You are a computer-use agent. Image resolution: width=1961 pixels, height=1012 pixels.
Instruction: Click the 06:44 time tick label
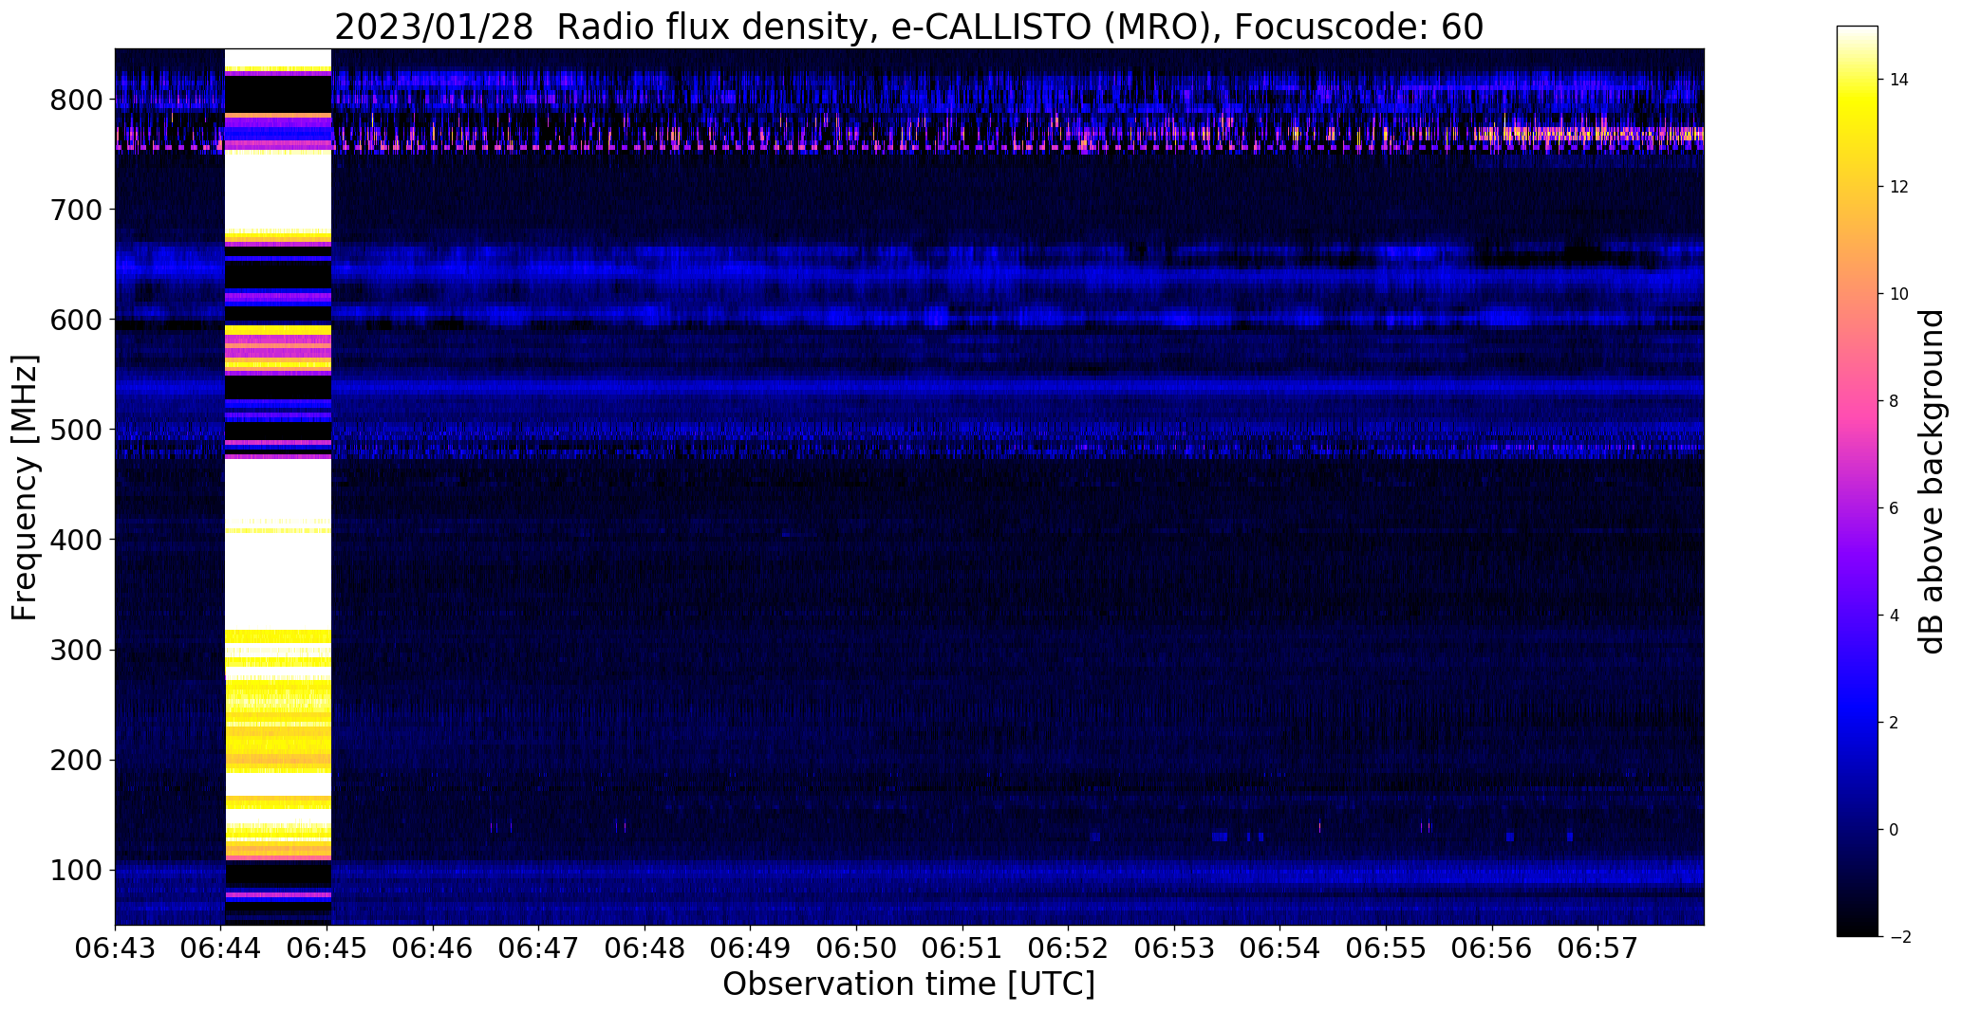pos(221,949)
